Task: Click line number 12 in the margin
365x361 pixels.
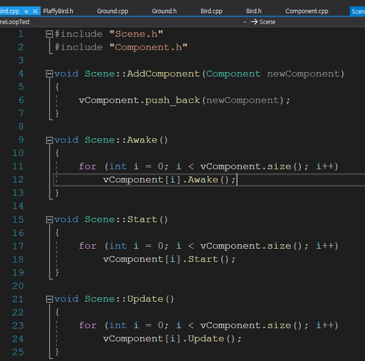Action: [x=18, y=180]
